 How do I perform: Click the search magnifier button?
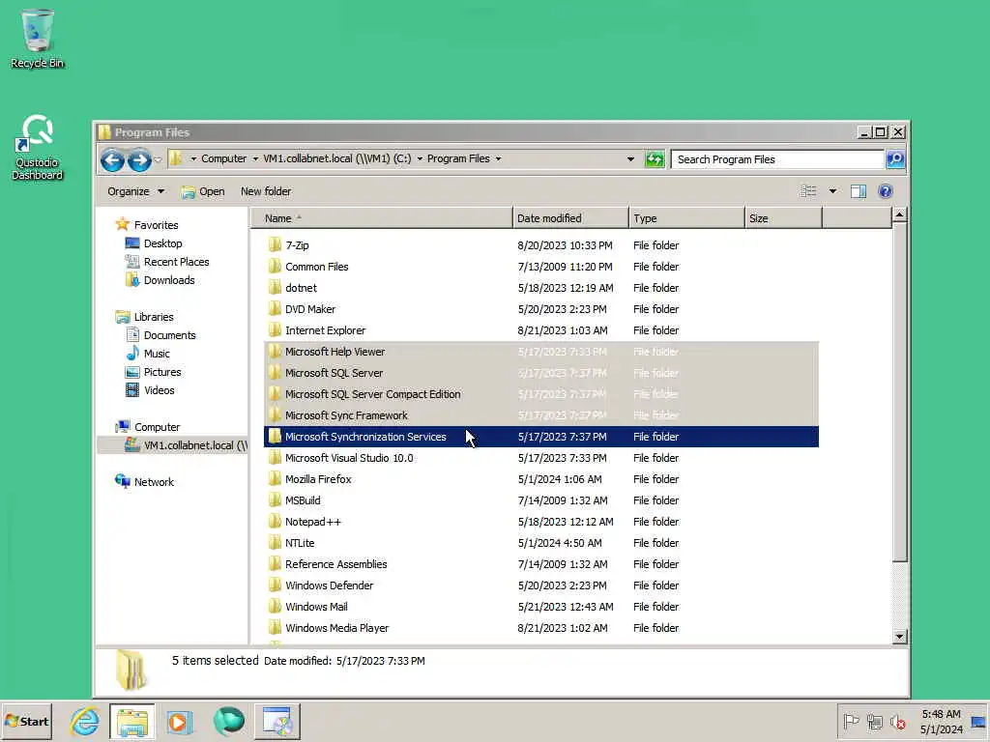(895, 159)
